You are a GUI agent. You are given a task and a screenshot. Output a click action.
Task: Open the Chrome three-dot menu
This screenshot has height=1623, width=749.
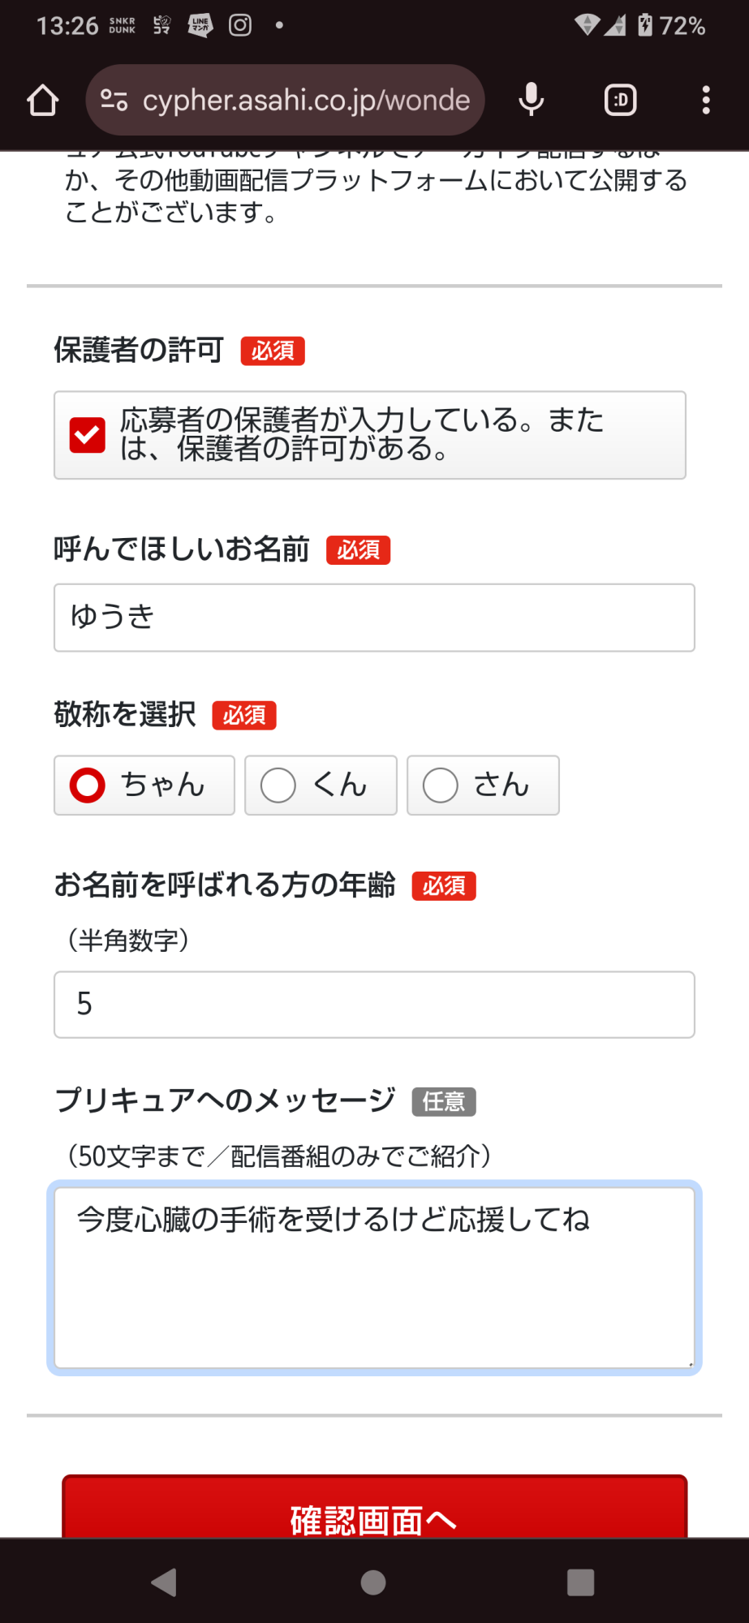[706, 101]
